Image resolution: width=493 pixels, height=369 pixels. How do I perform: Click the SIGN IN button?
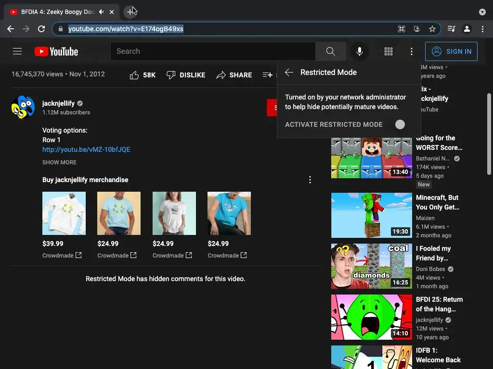tap(451, 51)
